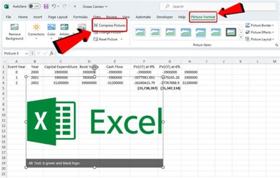Click the Cash Flow header cell
This screenshot has height=178, width=280.
click(114, 67)
